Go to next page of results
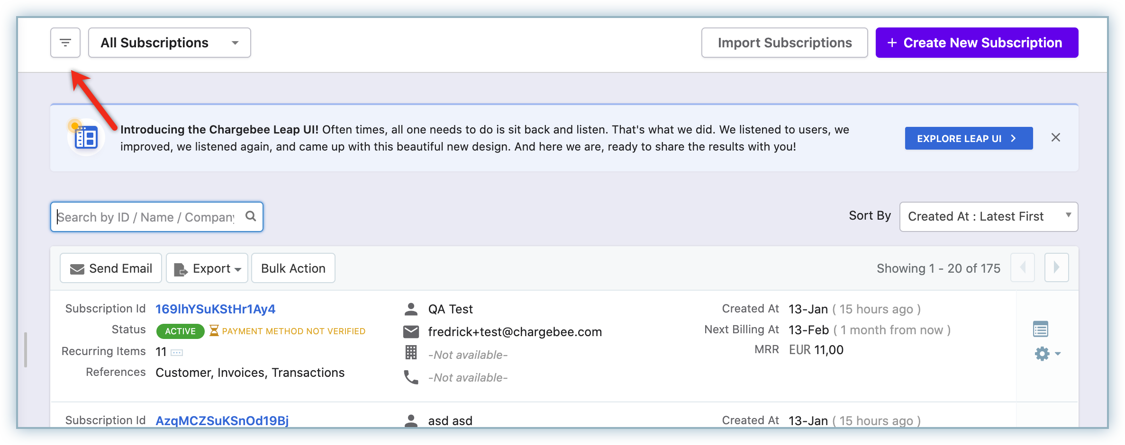Screen dimensions: 1125x445 [x=1056, y=267]
